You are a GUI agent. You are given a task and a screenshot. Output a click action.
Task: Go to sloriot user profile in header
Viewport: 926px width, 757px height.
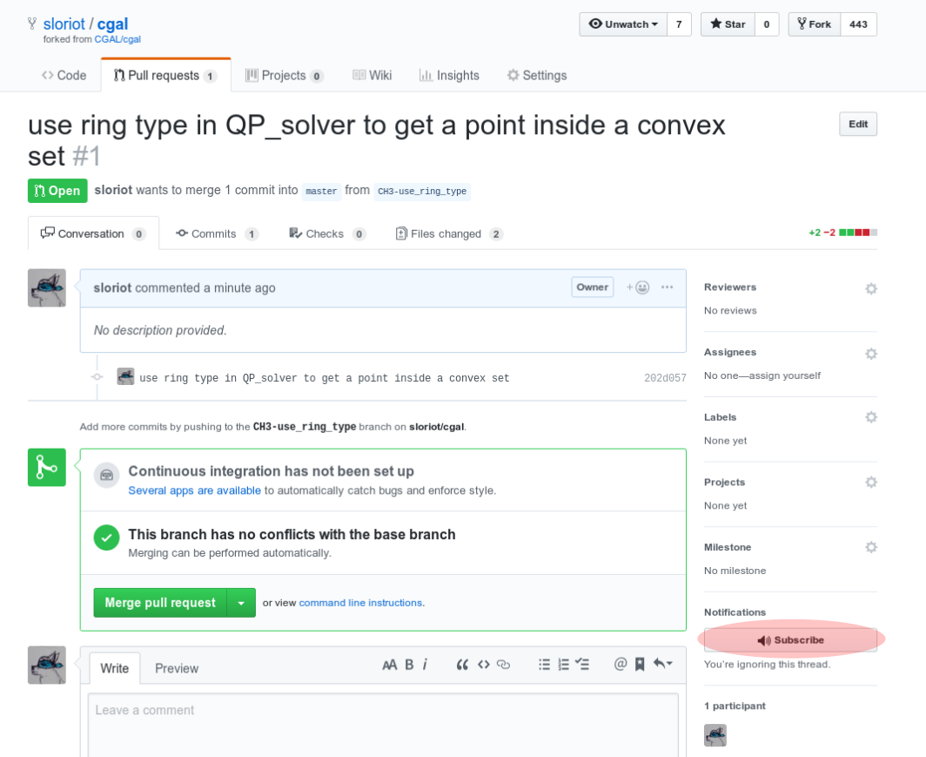(x=64, y=24)
